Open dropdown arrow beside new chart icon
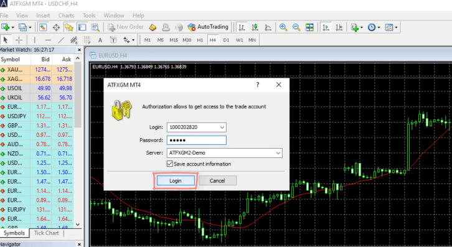 12,27
